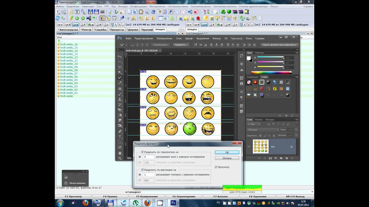This screenshot has height=207, width=369.
Task: Open the collapsed Paragraph panel icon
Action: click(x=241, y=97)
